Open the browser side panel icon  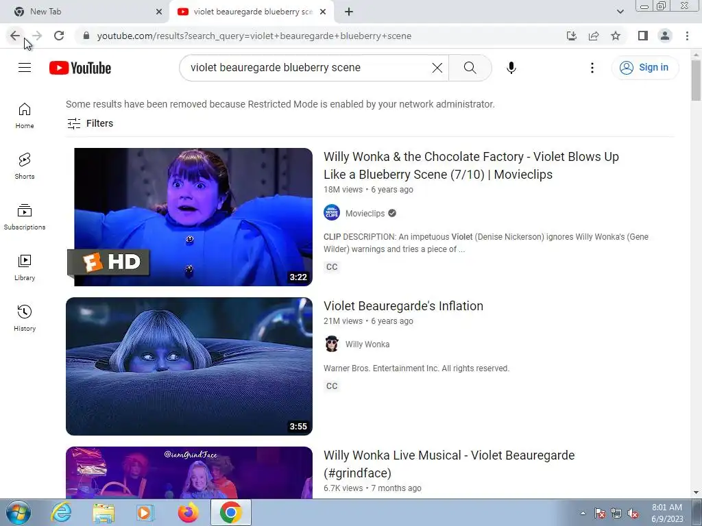(643, 36)
